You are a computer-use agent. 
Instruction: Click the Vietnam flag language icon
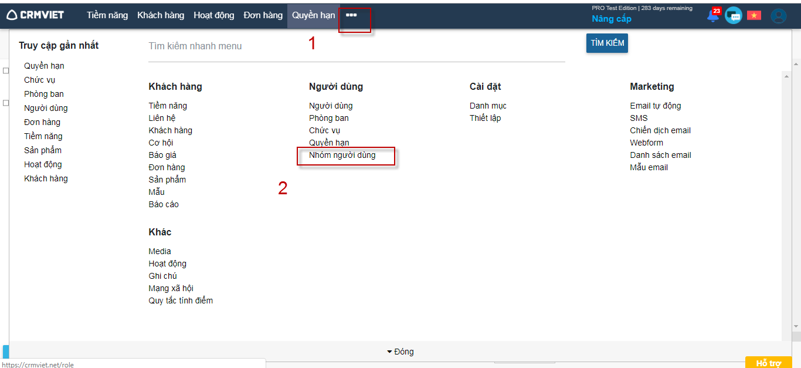[754, 16]
